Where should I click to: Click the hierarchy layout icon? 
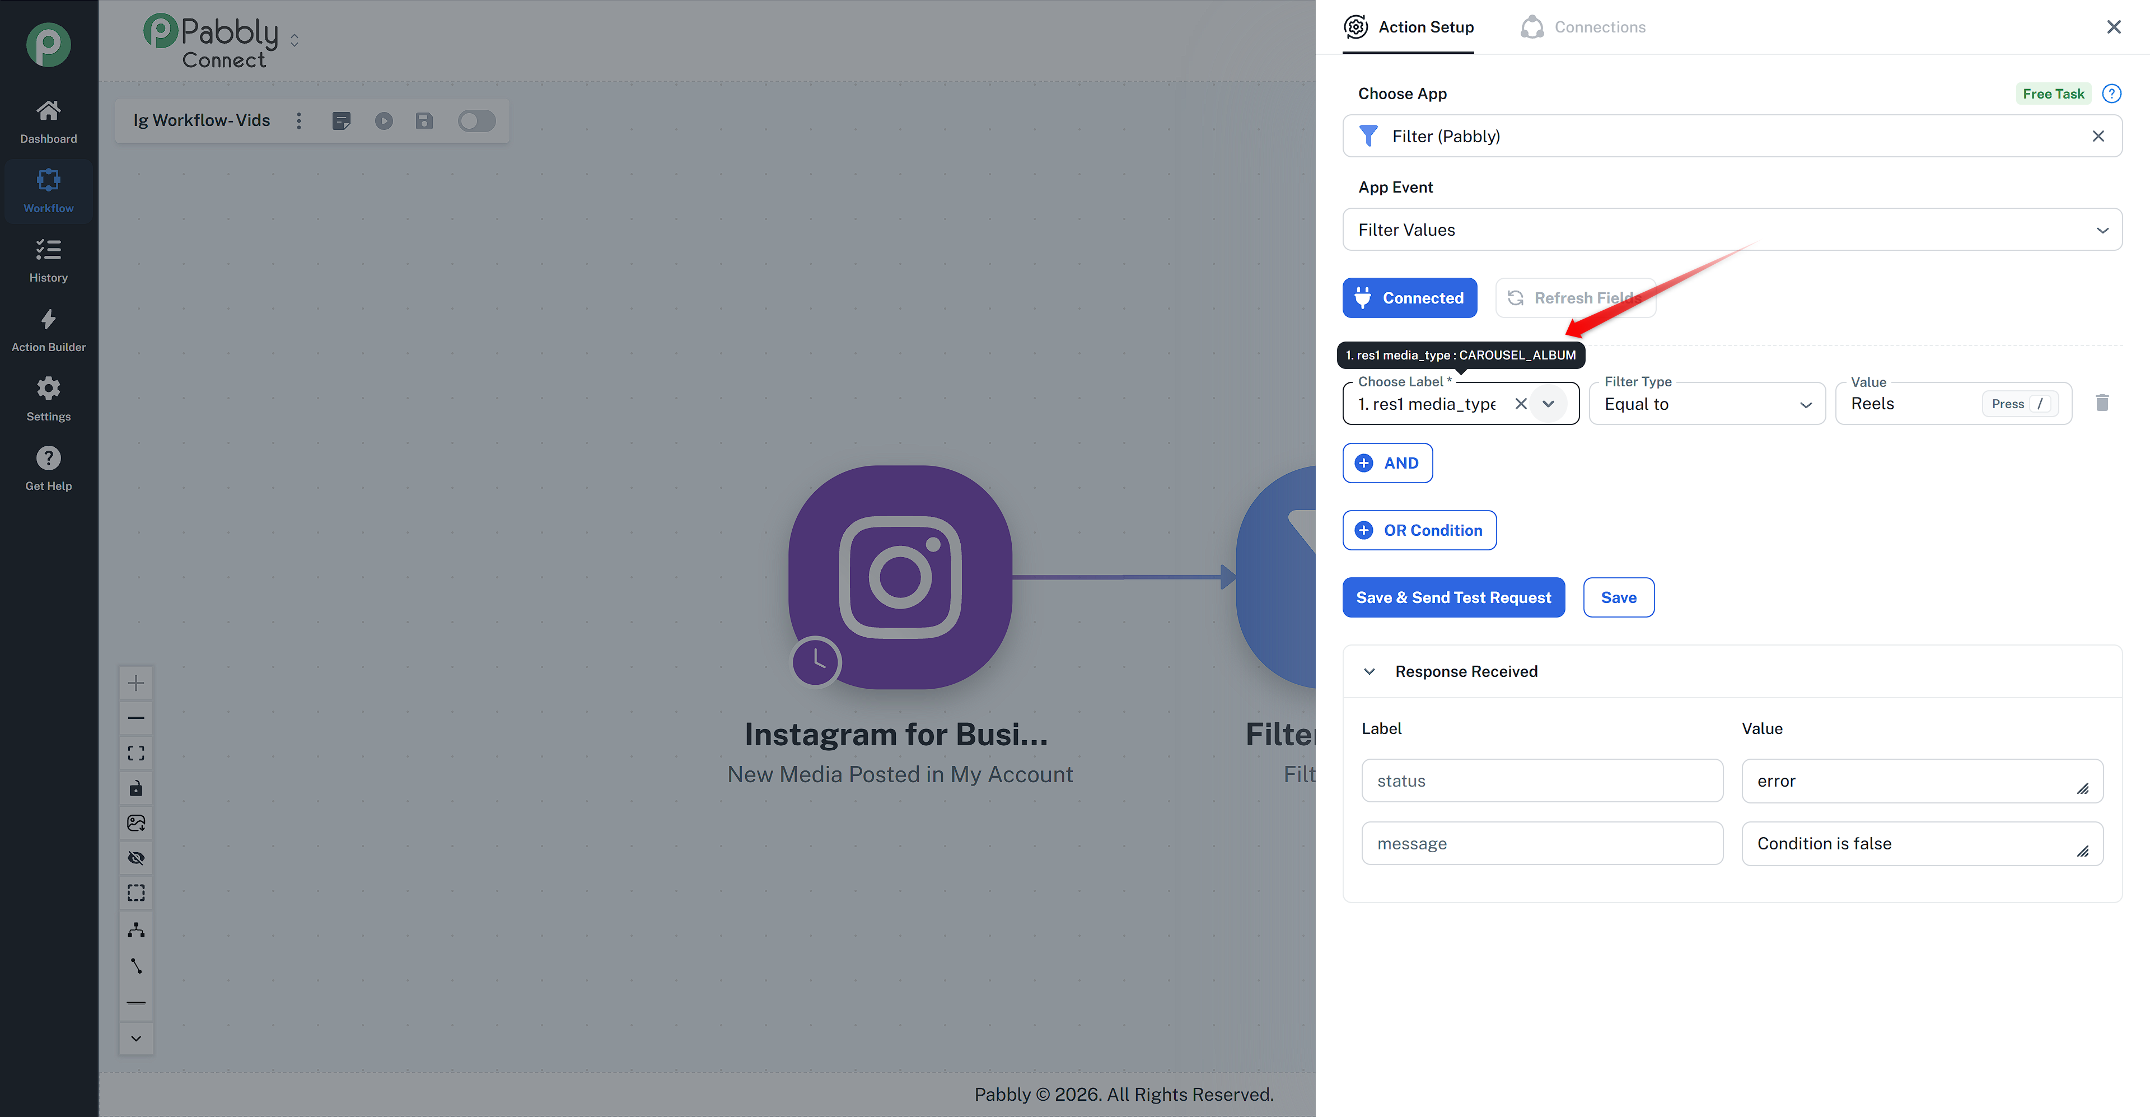[x=136, y=929]
